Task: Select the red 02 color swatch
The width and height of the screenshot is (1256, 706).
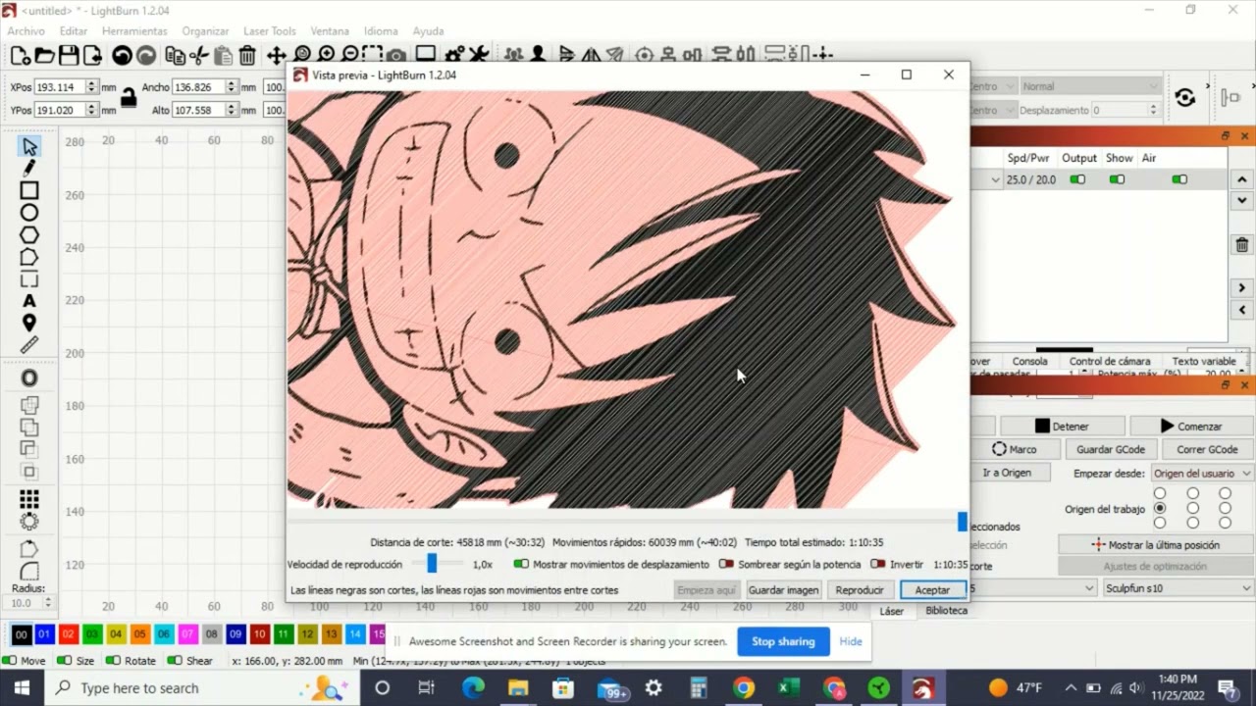Action: coord(68,634)
